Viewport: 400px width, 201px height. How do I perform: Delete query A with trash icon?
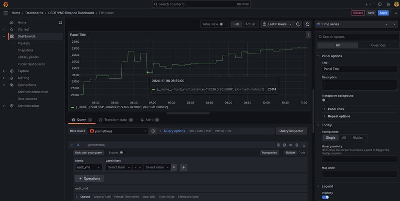[x=297, y=145]
